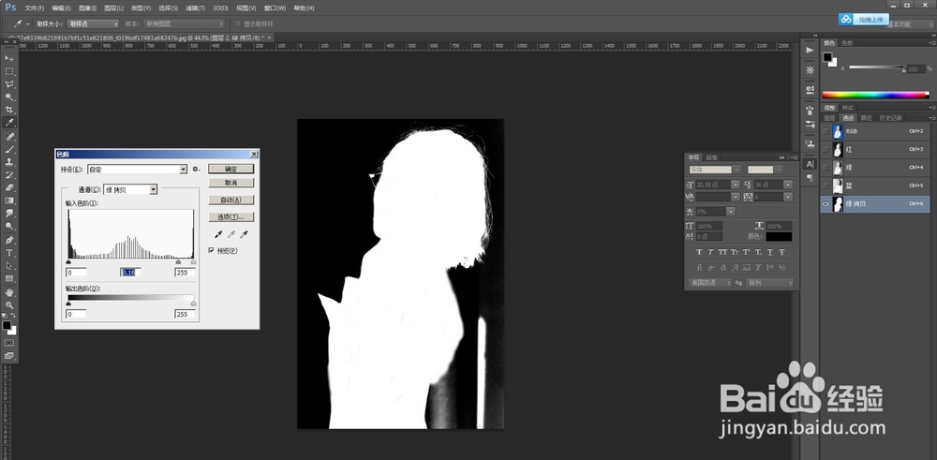Viewport: 937px width, 460px height.
Task: Switch to the Paths tab
Action: [x=866, y=118]
